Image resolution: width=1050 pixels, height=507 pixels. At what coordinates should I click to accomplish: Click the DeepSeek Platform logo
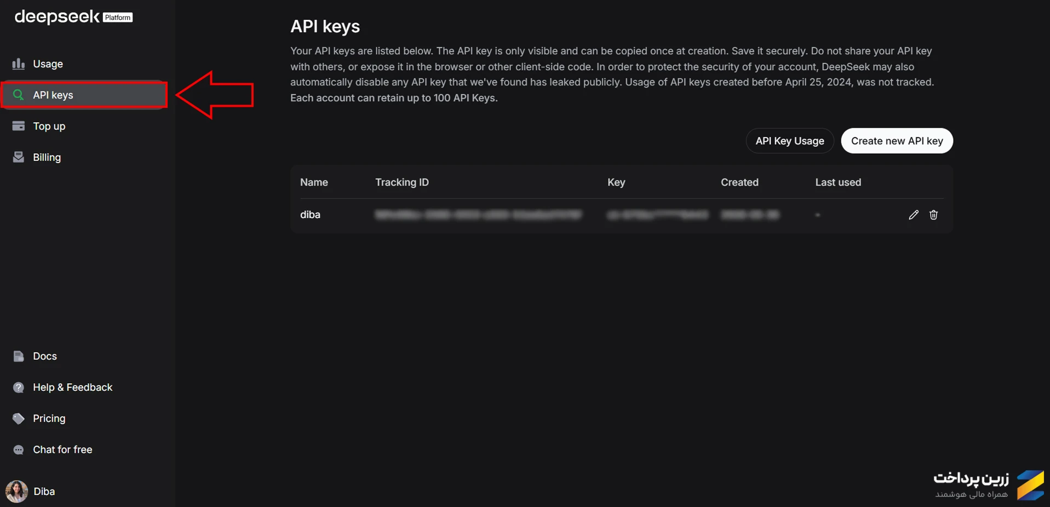click(x=73, y=17)
